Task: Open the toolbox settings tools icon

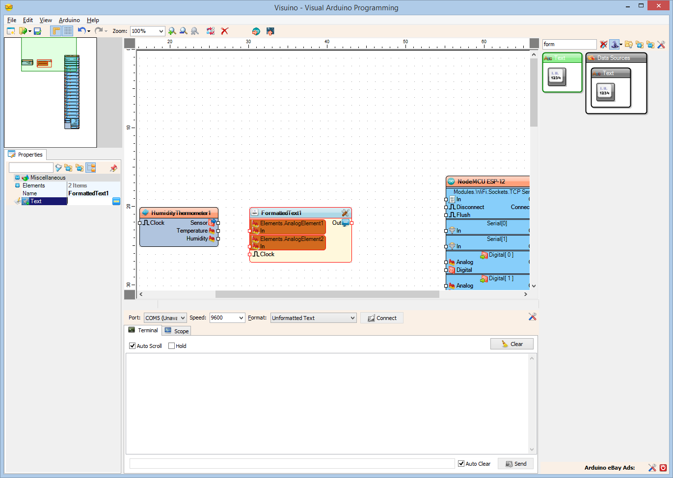Action: pyautogui.click(x=661, y=44)
